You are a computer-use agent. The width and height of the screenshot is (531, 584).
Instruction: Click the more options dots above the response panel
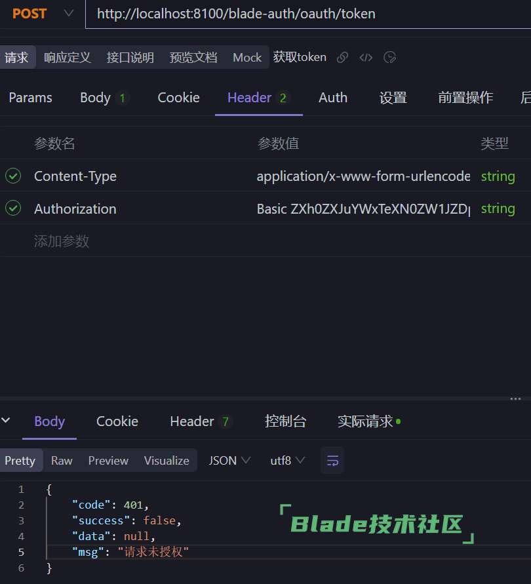click(x=515, y=399)
